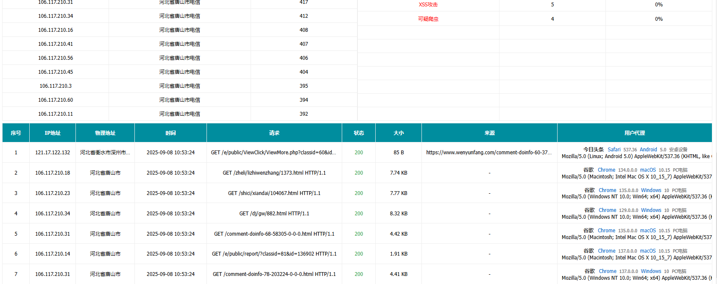Click the 8.32 KB size cell
The image size is (717, 284).
pos(399,214)
